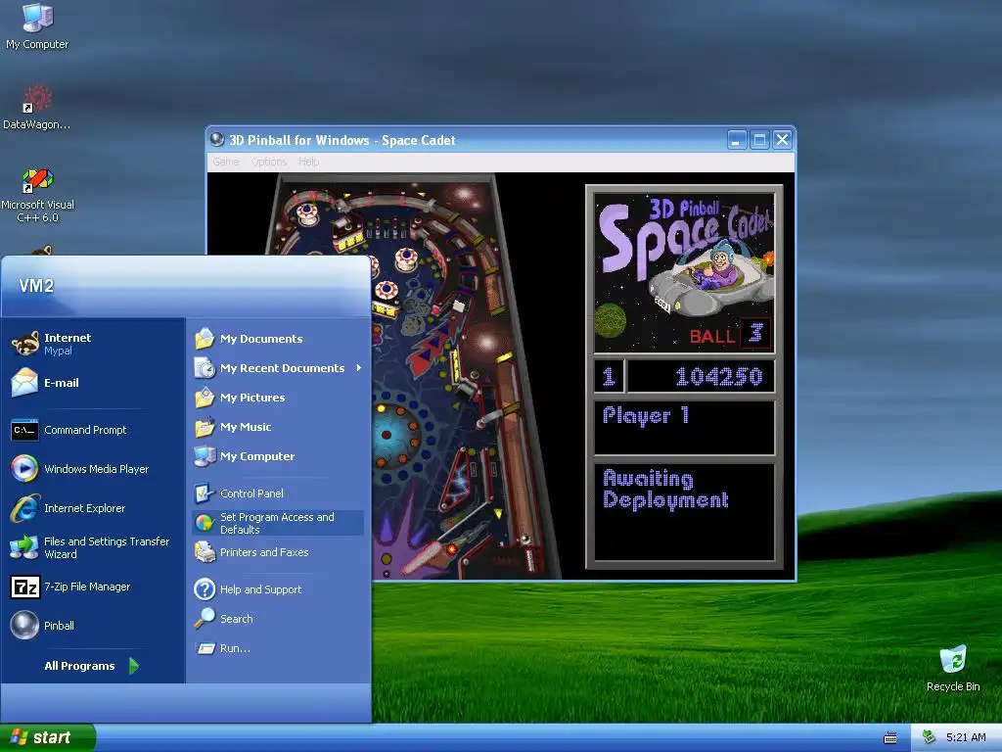1002x752 pixels.
Task: Close the 3D Pinball window
Action: pos(782,140)
